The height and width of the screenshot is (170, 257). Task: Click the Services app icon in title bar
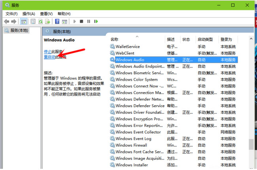8,5
